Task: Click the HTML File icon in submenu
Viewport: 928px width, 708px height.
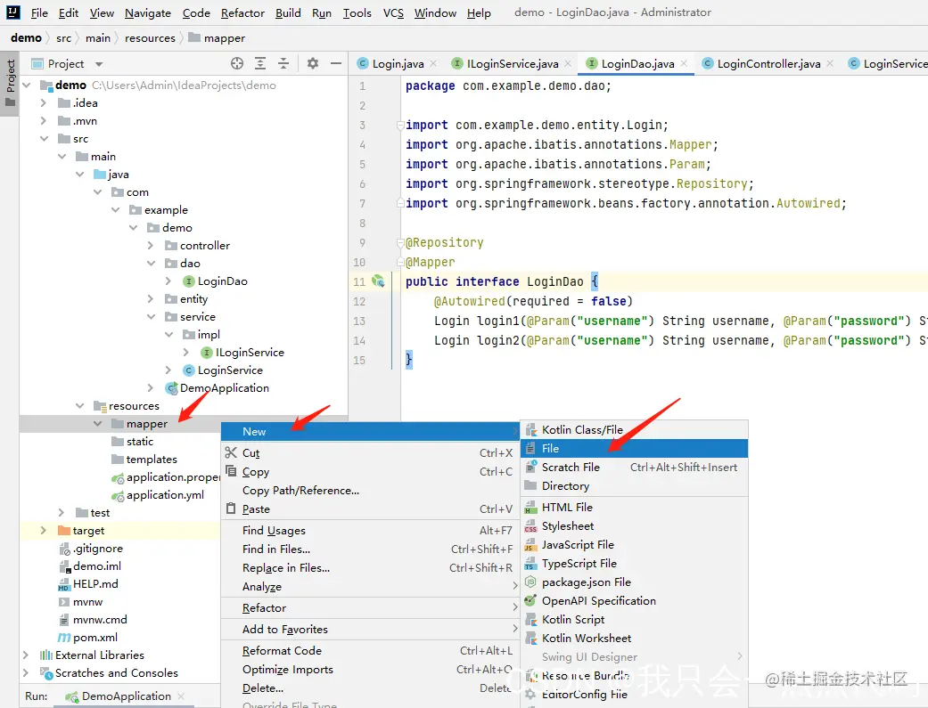Action: [x=531, y=508]
